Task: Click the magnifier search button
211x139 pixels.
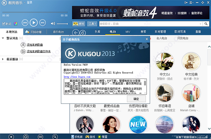Action: pyautogui.click(x=206, y=24)
